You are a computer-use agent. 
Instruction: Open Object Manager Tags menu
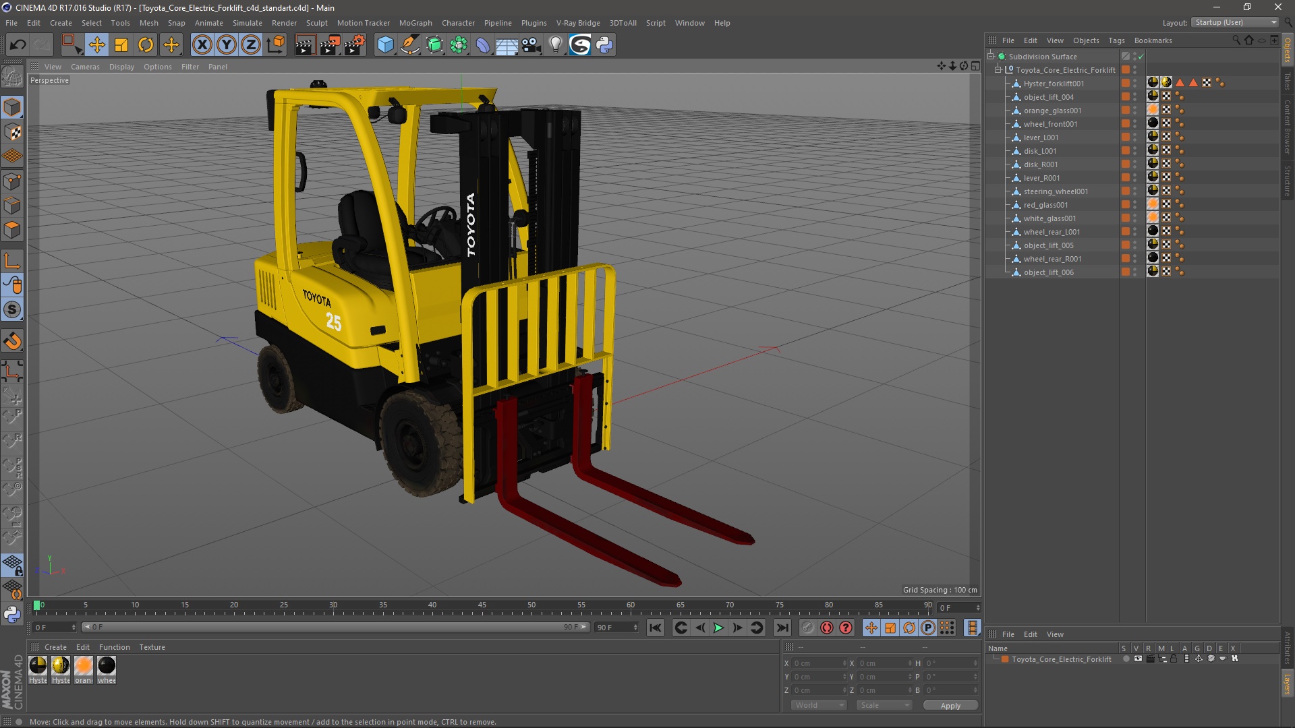point(1116,40)
